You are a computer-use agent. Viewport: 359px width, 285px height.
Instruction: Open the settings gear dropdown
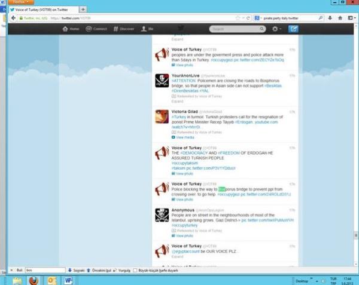276,29
